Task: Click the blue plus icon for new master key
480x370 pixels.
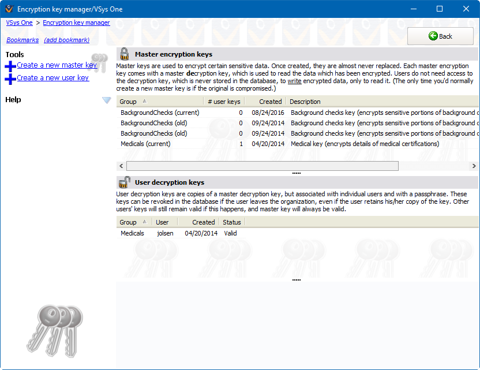Action: [10, 66]
